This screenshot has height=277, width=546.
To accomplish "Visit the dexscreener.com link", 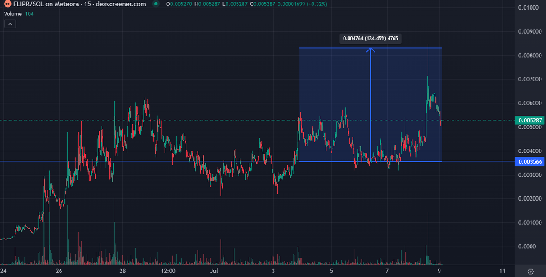I will (x=121, y=4).
